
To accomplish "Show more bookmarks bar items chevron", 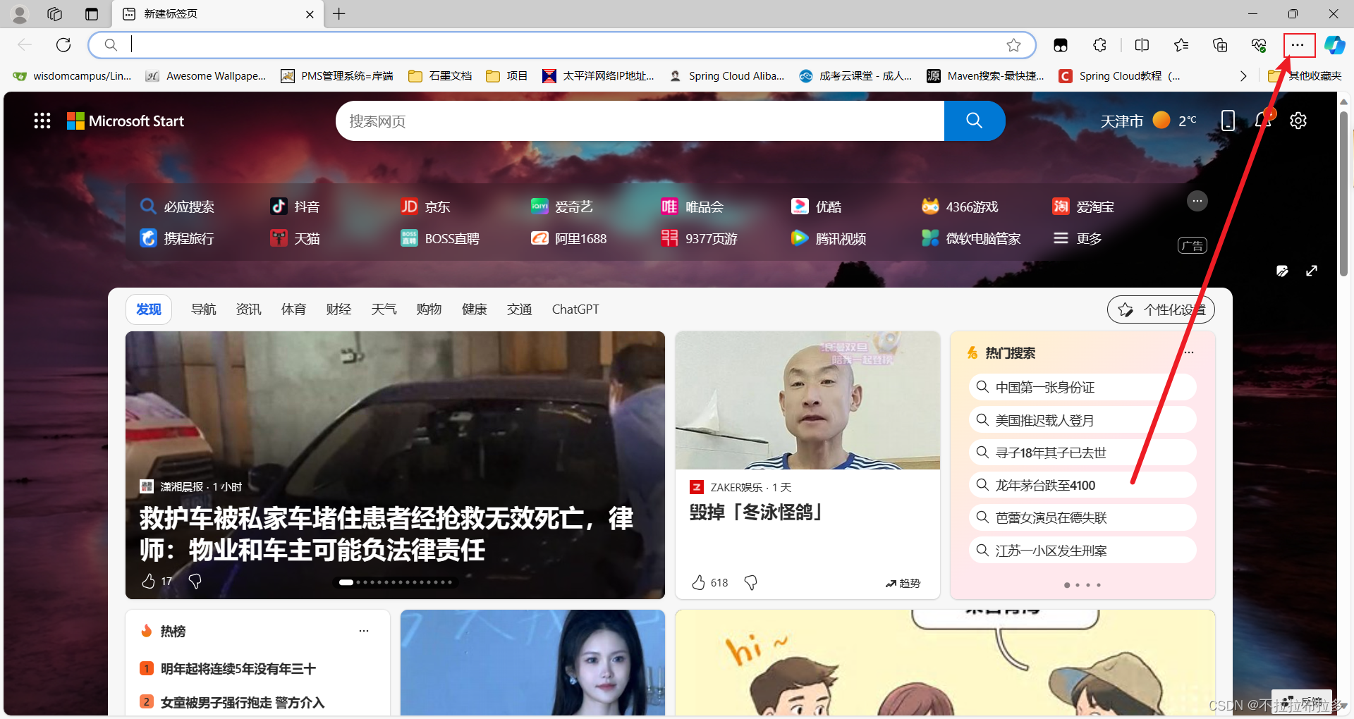I will tap(1243, 75).
